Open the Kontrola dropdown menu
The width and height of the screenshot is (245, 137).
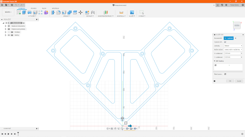tap(121, 16)
